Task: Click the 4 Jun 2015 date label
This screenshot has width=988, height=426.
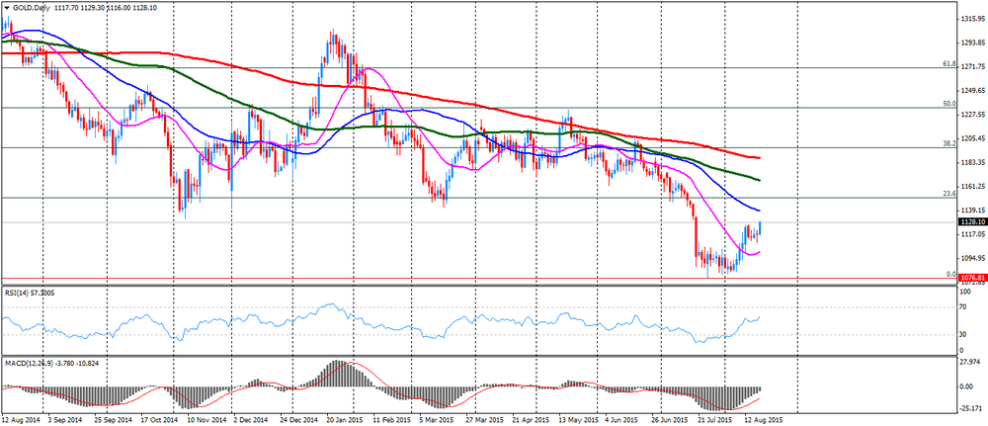Action: (621, 418)
